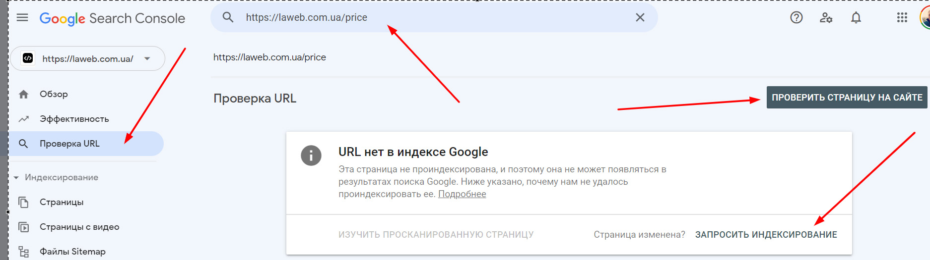Click the account avatar
The image size is (930, 260).
pyautogui.click(x=925, y=18)
